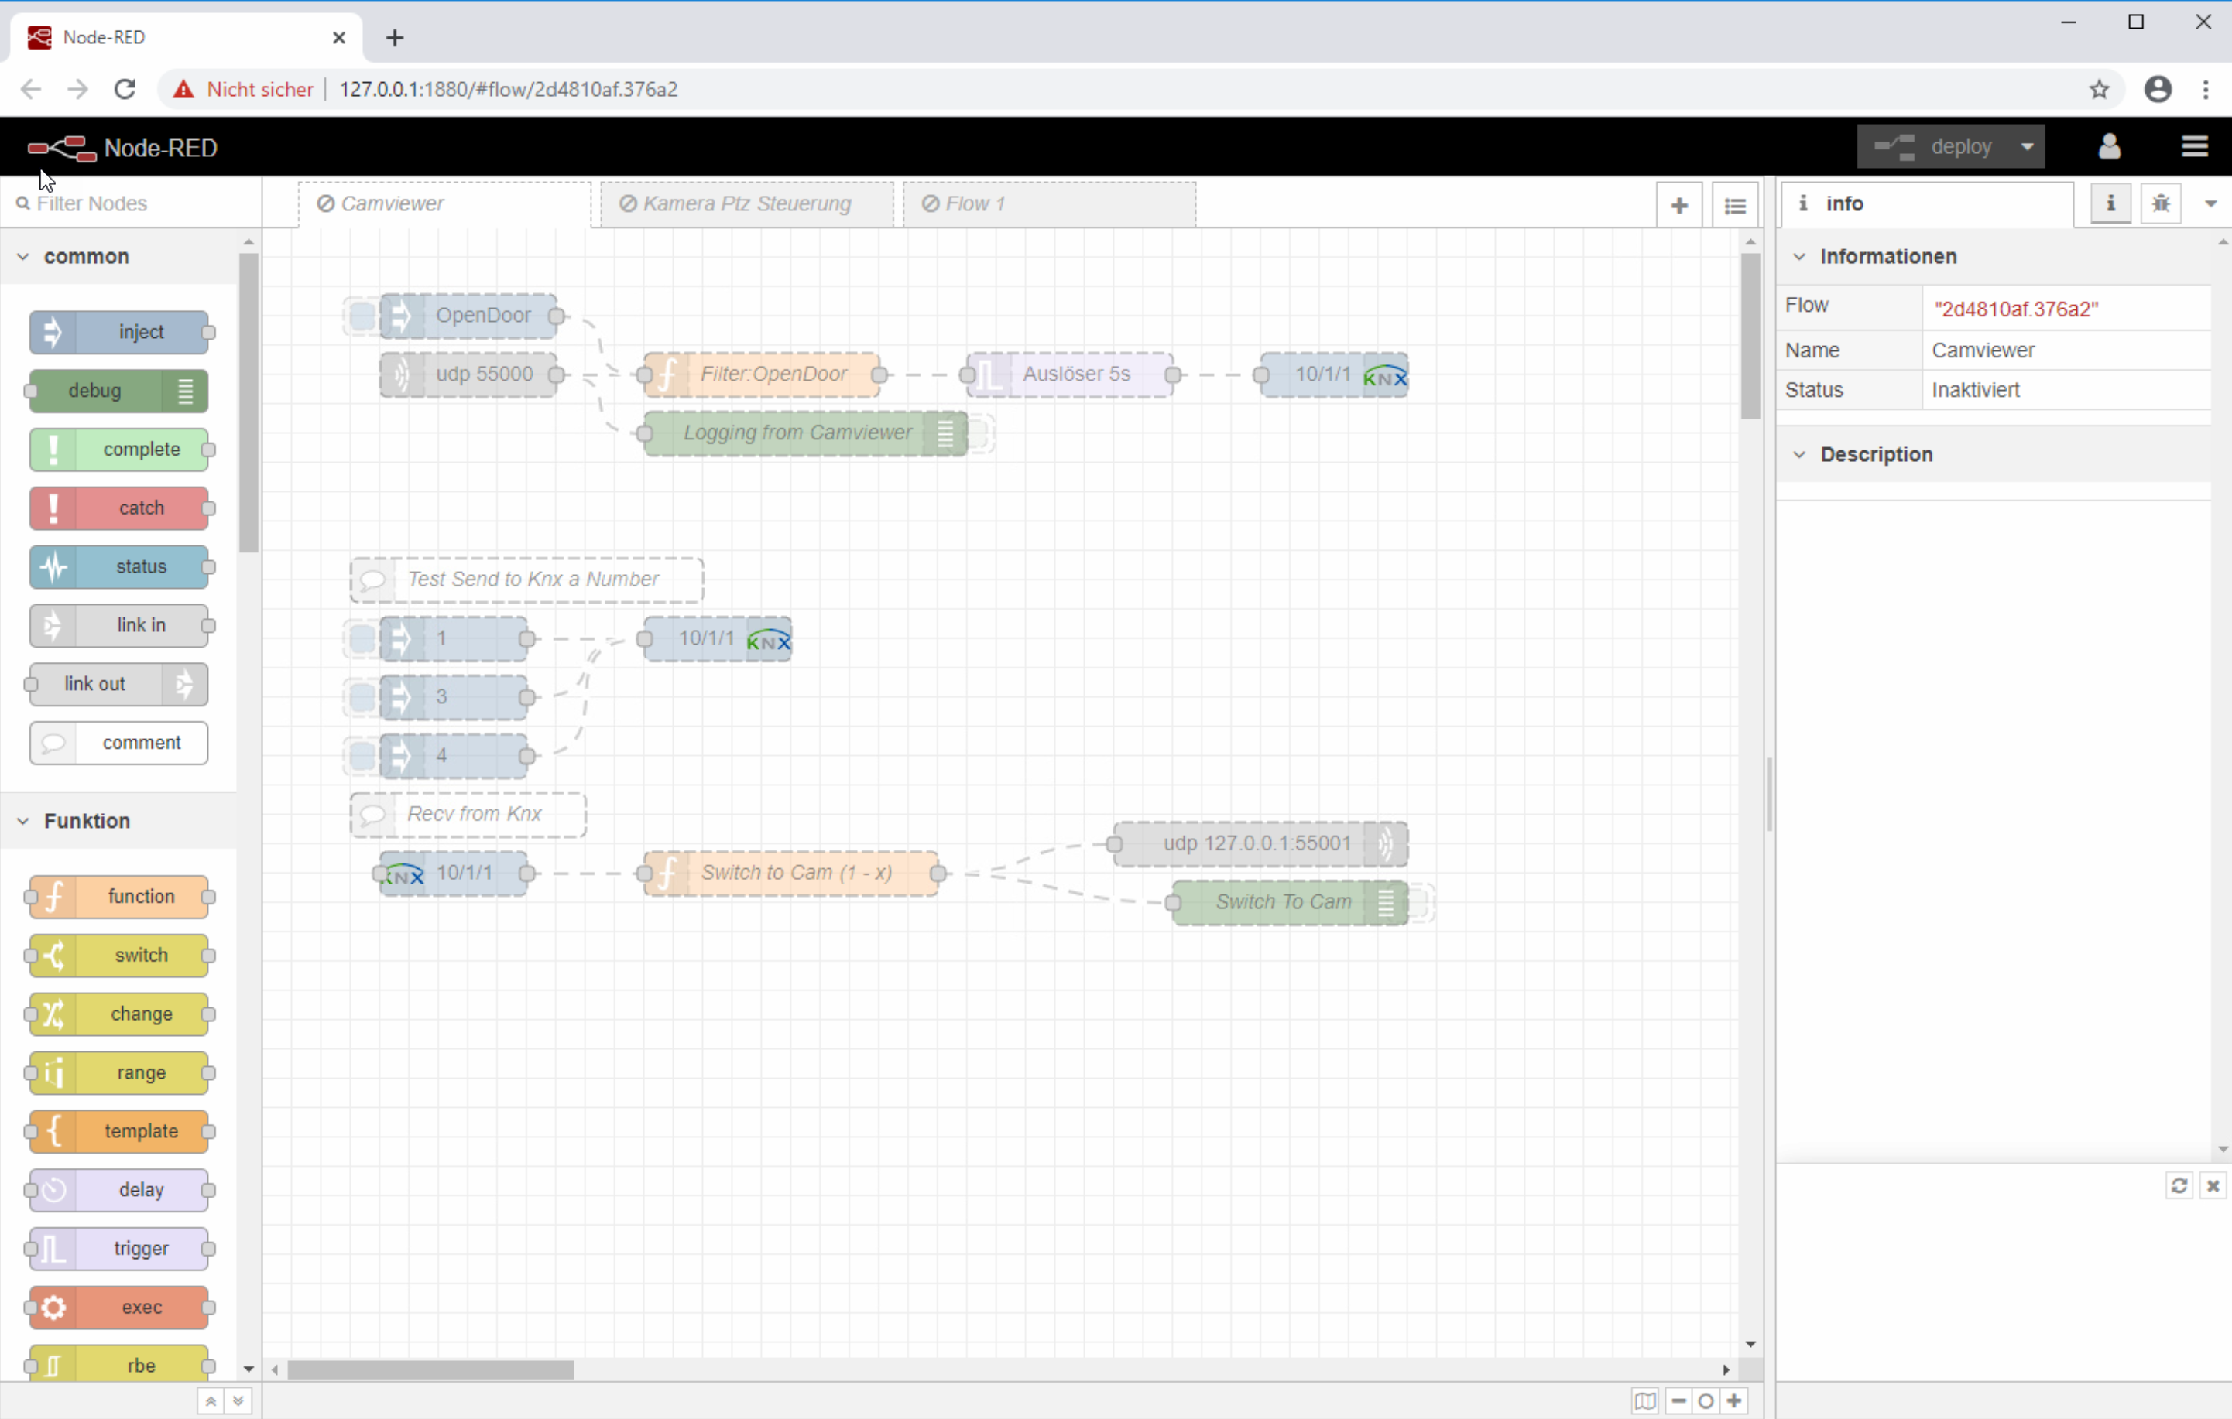Click the add new flow plus button
The height and width of the screenshot is (1419, 2232).
click(x=1678, y=205)
